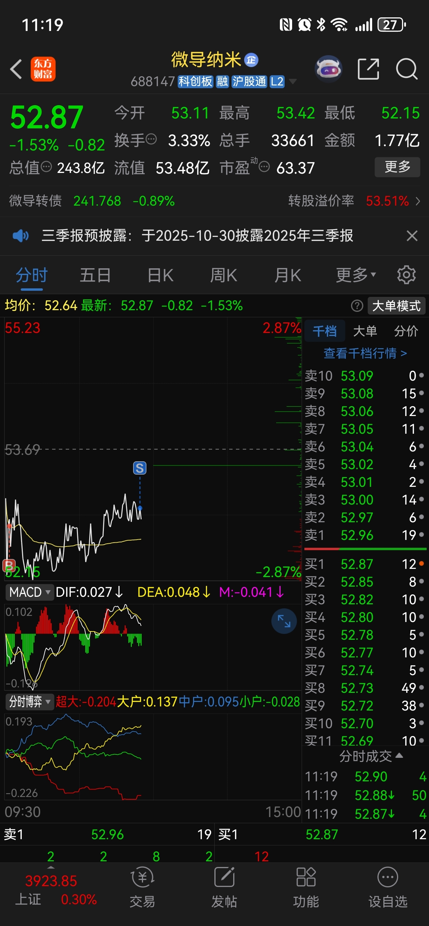Tap the red B buy marker
The image size is (429, 926).
coord(9,565)
